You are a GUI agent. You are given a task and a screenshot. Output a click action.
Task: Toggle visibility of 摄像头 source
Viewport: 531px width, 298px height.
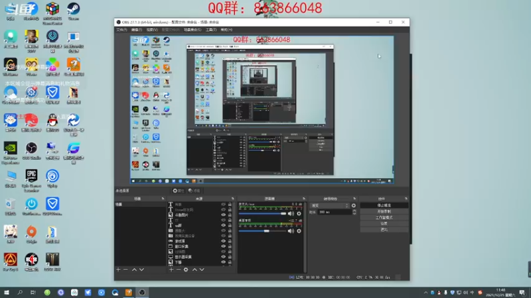coord(223,230)
